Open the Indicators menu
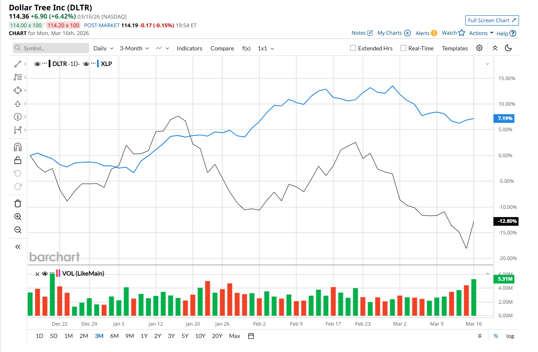This screenshot has width=538, height=352. (x=190, y=48)
